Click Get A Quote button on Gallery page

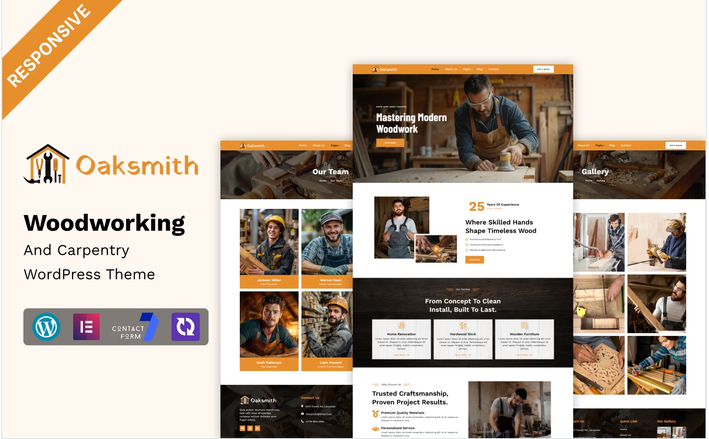675,145
